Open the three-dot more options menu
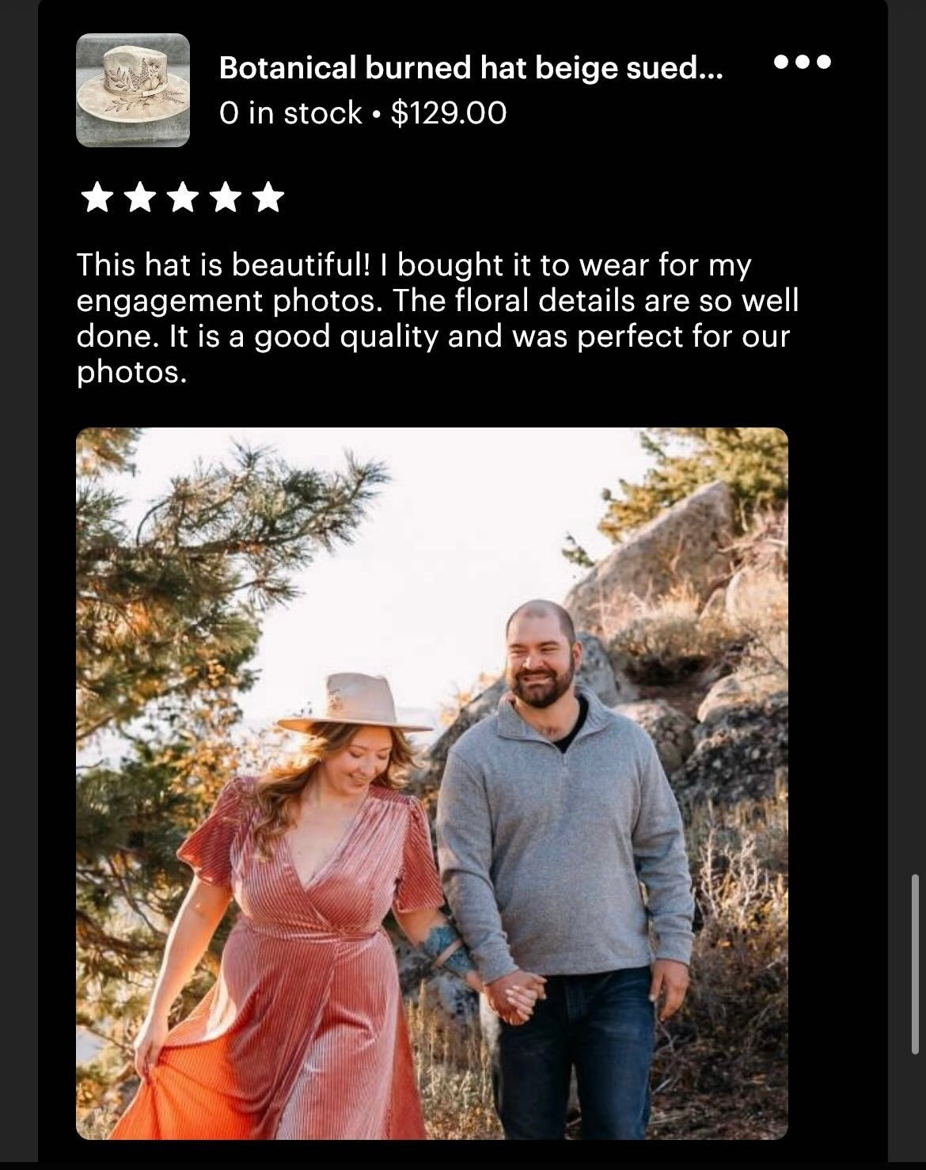 click(803, 62)
